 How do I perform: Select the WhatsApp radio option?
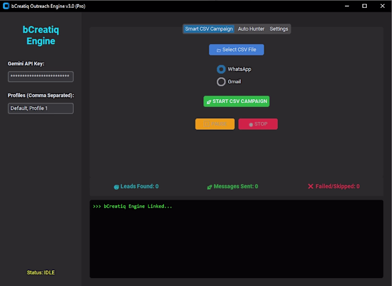click(x=221, y=69)
